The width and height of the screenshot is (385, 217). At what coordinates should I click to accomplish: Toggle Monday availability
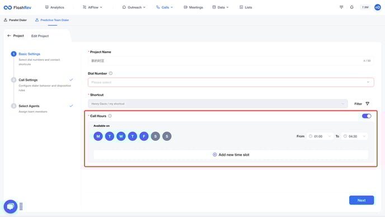(98, 136)
